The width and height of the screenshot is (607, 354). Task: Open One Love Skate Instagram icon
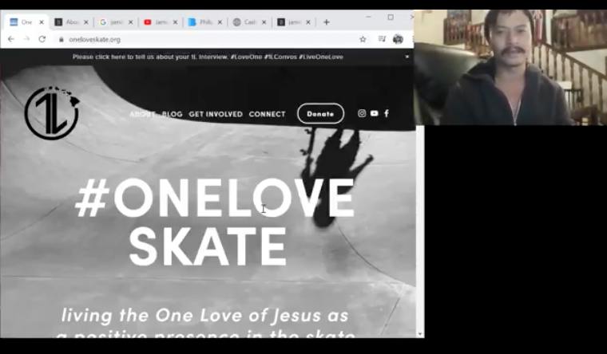coord(362,113)
